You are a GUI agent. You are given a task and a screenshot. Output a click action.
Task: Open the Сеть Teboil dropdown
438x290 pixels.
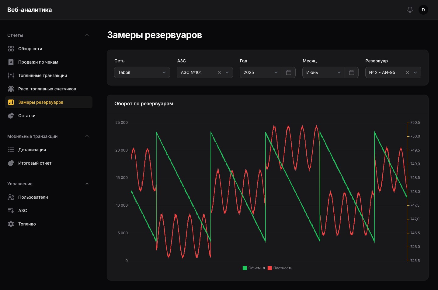tap(142, 72)
